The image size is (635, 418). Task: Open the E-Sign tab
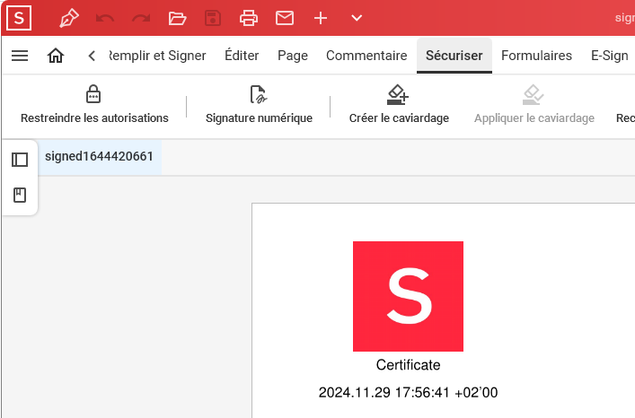click(610, 56)
